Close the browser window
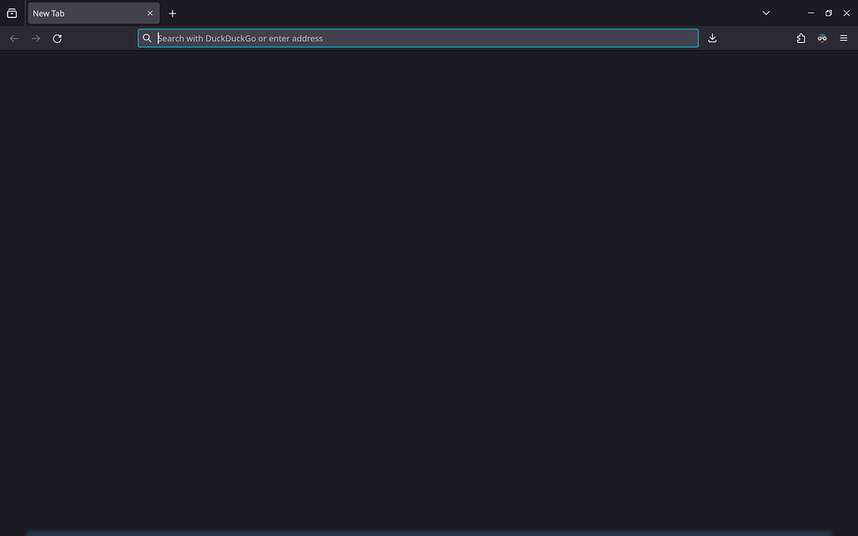 pyautogui.click(x=846, y=13)
